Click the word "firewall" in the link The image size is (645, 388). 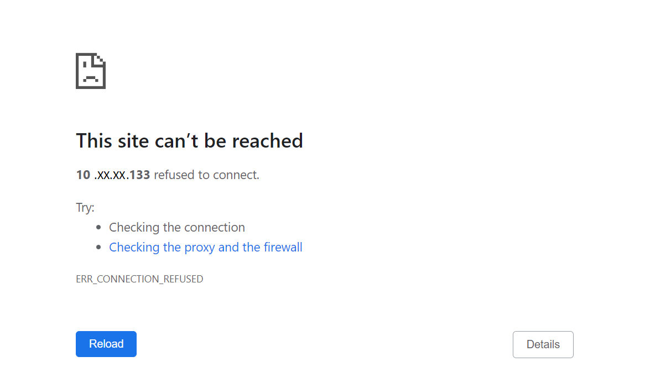pyautogui.click(x=283, y=247)
